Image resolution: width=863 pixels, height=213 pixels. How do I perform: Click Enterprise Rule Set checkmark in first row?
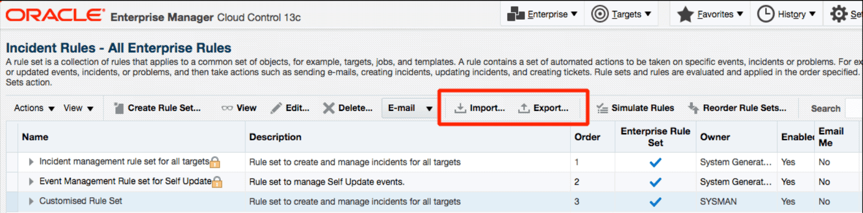coord(655,162)
